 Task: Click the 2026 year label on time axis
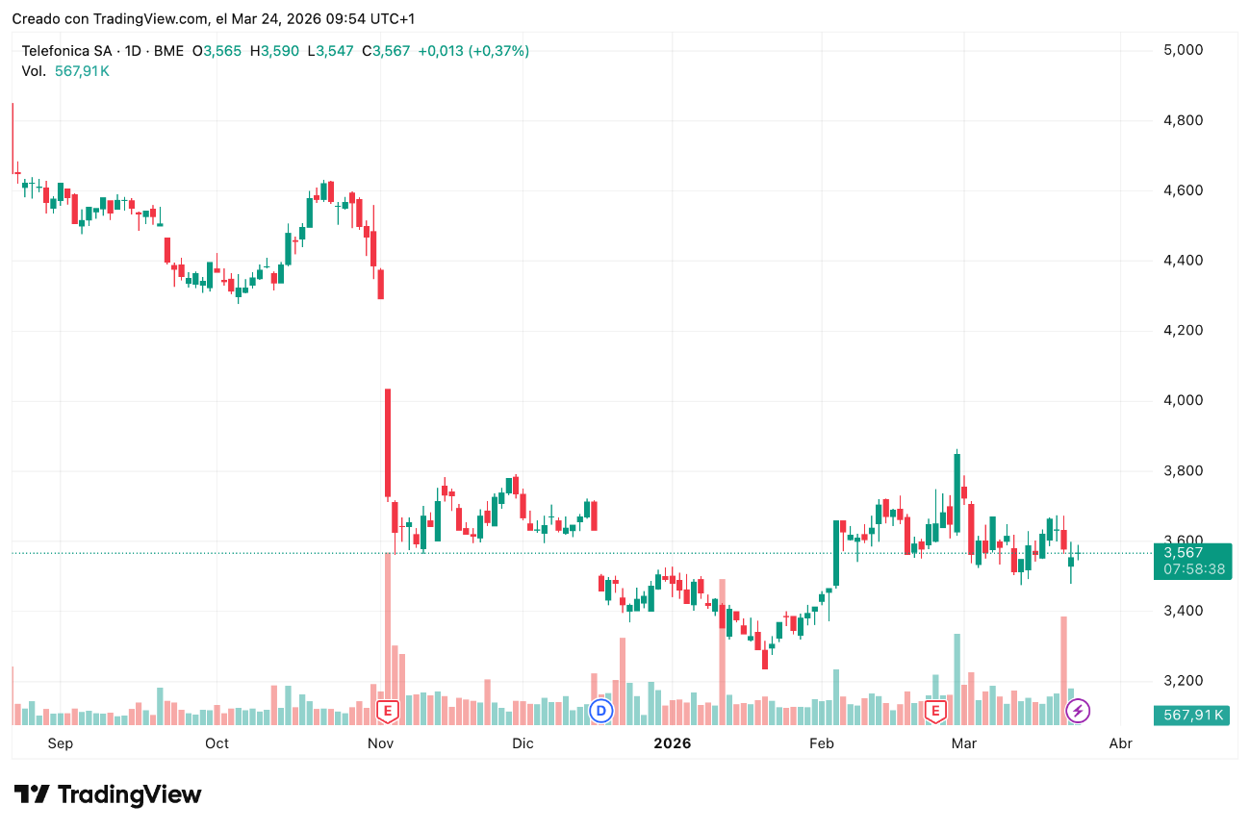(x=672, y=743)
